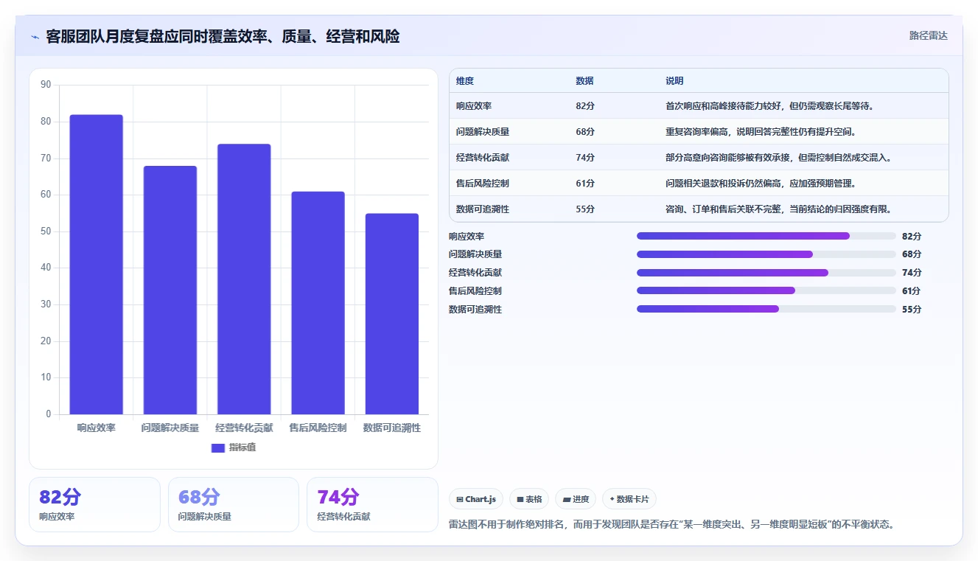The width and height of the screenshot is (978, 561).
Task: Click the icon inside the Chart.js chip
Action: tap(460, 500)
